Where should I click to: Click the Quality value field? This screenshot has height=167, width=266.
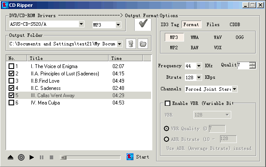(x=243, y=66)
